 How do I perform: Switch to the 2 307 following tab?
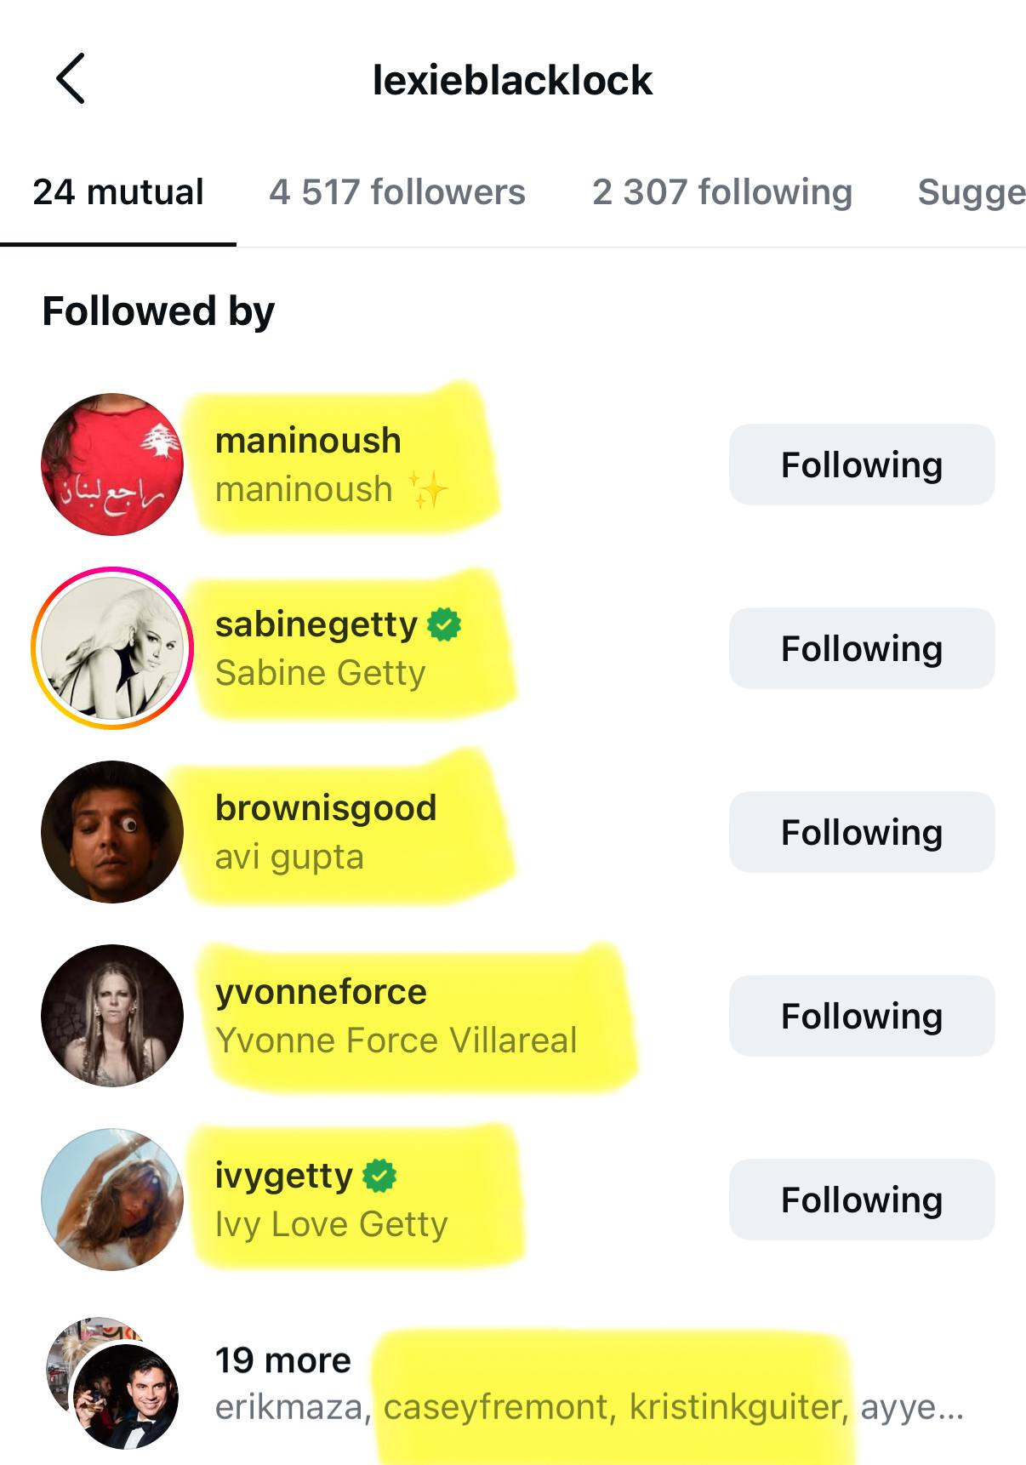click(722, 192)
